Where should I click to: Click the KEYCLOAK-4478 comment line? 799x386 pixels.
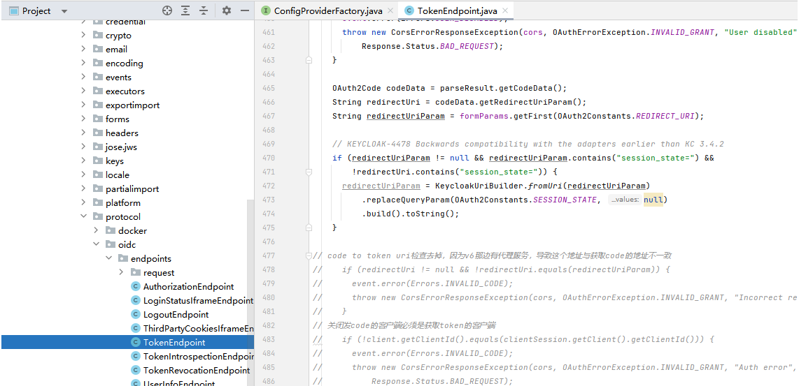(528, 144)
